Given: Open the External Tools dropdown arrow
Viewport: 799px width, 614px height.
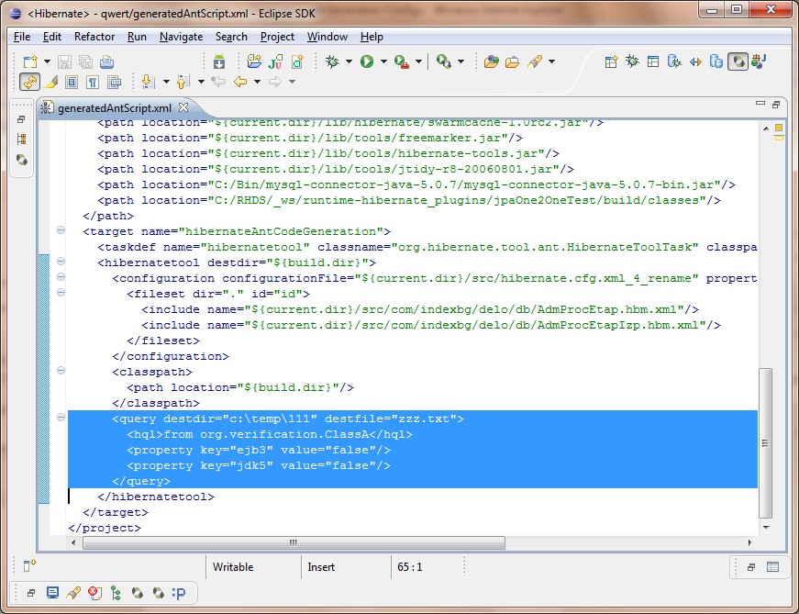Looking at the screenshot, I should (x=418, y=61).
